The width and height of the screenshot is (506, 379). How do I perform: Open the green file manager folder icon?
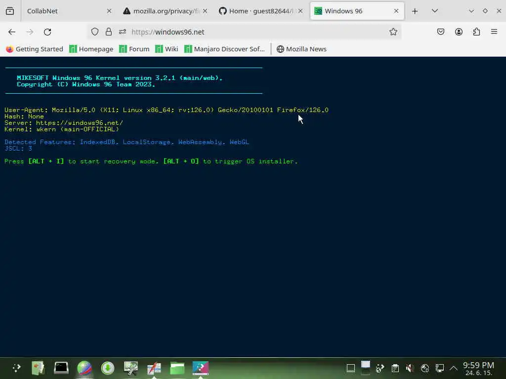pos(177,368)
